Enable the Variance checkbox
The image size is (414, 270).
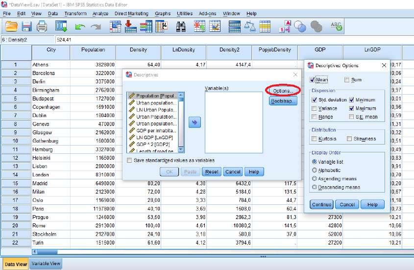point(314,108)
